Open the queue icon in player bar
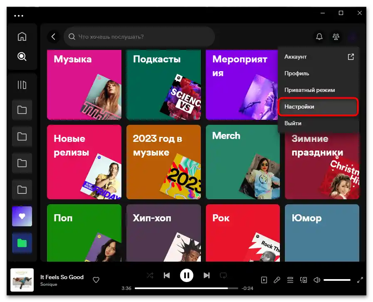This screenshot has height=302, width=373. pos(290,280)
